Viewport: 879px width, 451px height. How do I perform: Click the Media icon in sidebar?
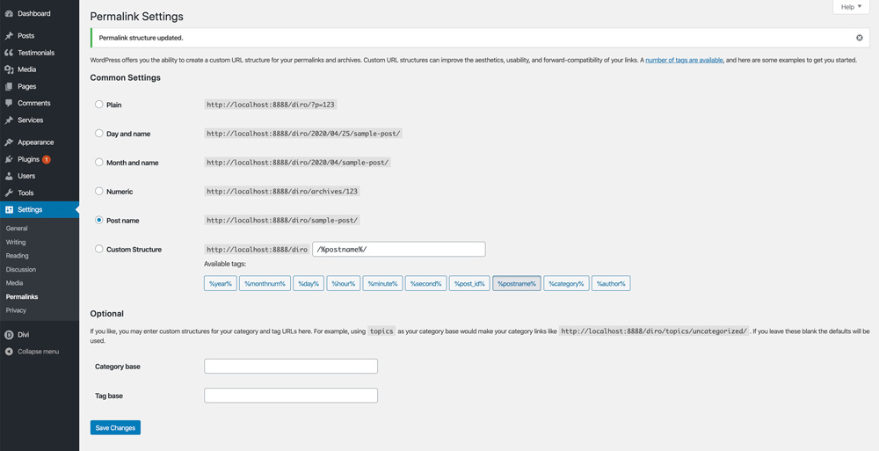9,69
